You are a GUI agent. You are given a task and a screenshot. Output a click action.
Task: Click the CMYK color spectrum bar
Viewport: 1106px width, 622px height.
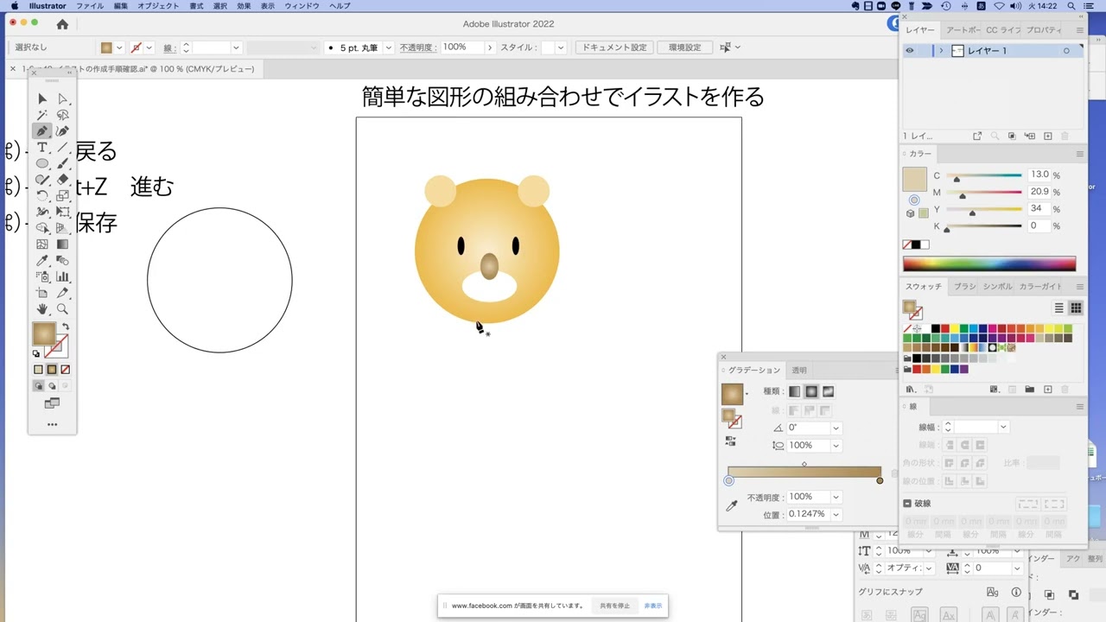tap(989, 263)
